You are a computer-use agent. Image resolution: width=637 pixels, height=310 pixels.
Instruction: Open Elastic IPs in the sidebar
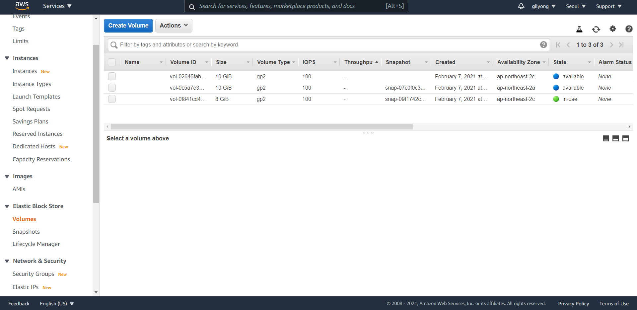(x=26, y=287)
